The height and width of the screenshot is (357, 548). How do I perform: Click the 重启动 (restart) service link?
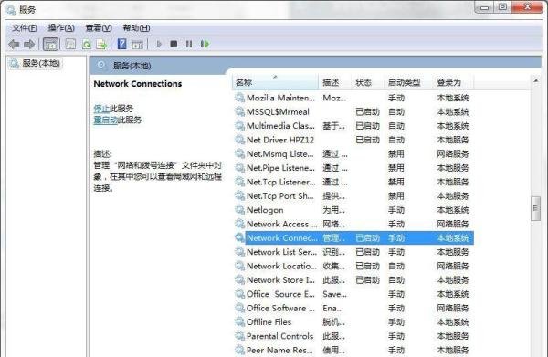pos(105,120)
